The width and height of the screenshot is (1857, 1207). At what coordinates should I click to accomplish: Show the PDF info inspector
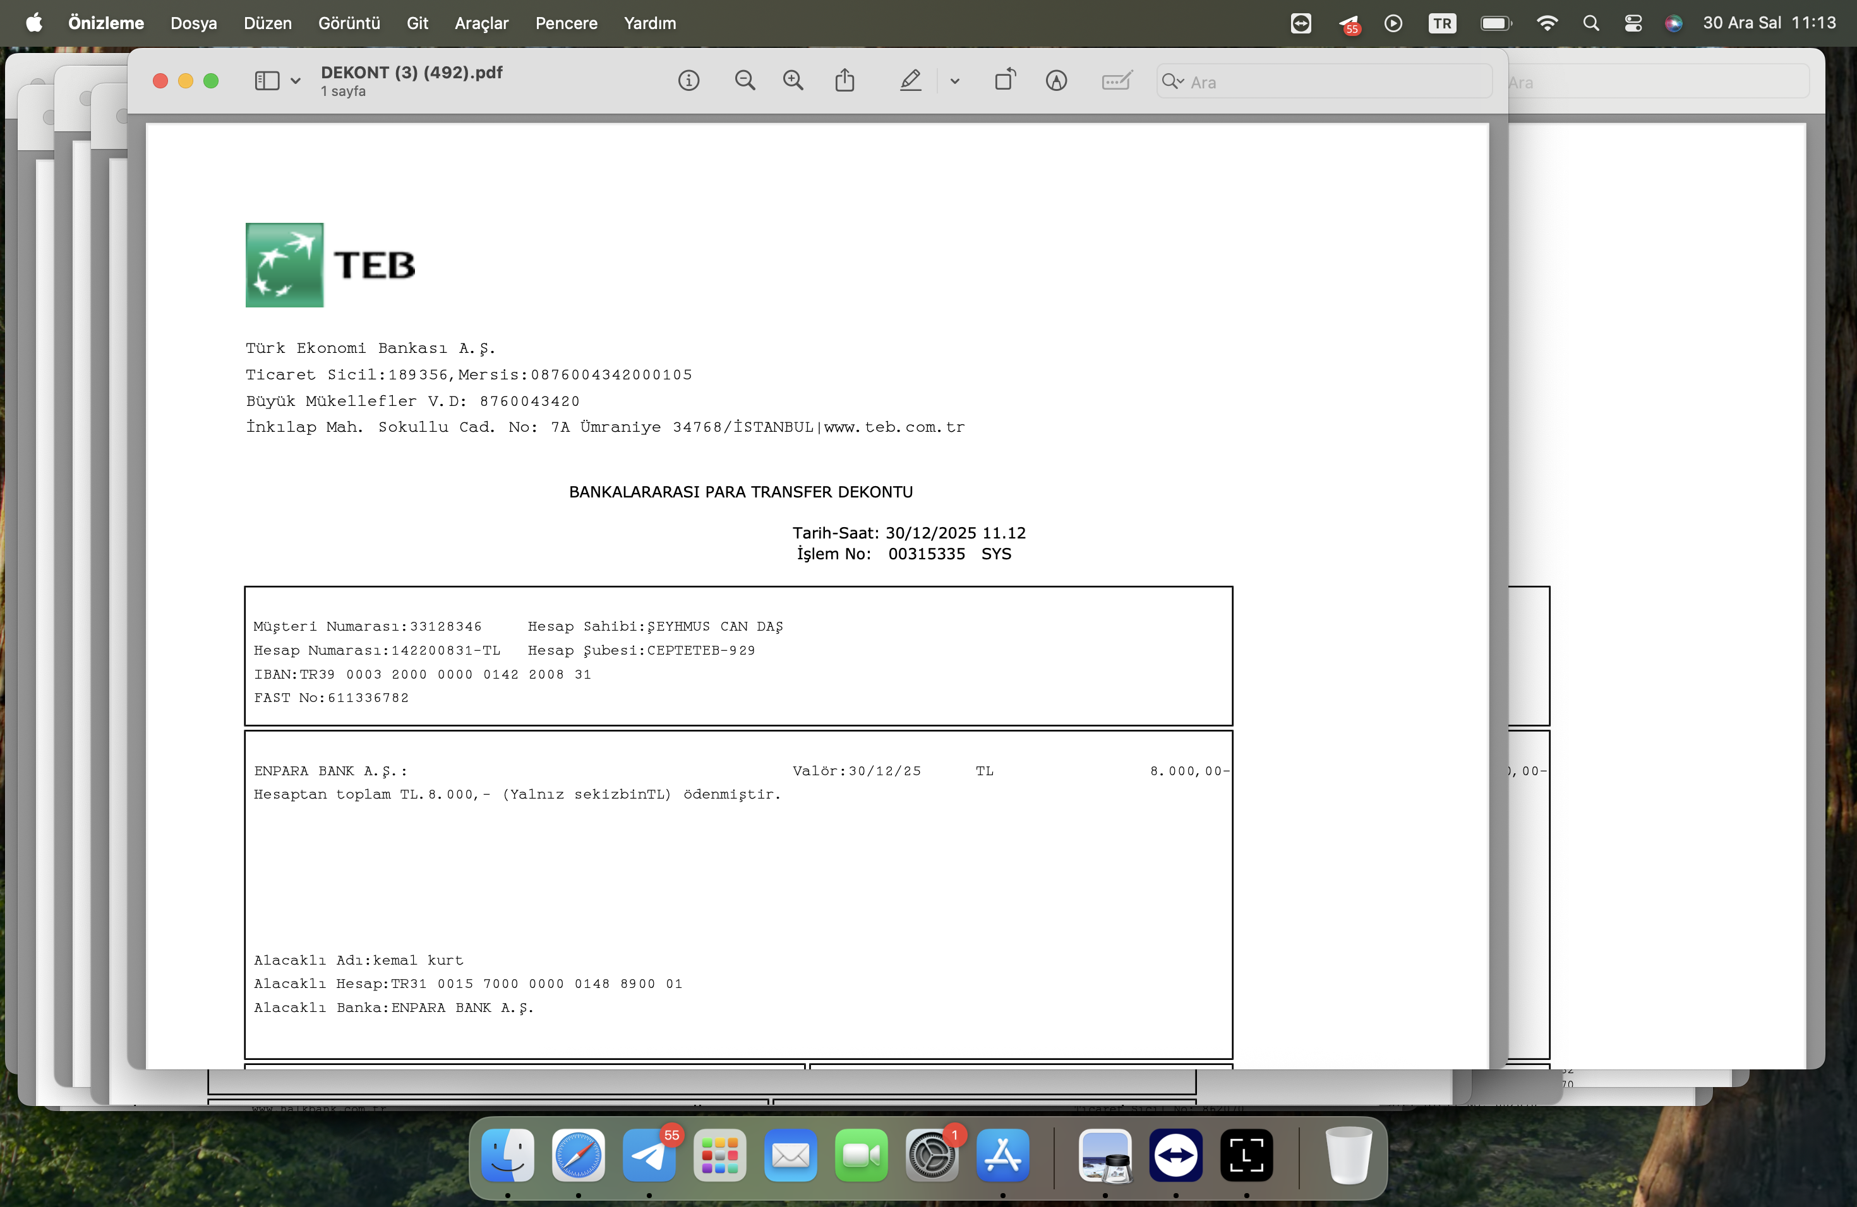click(688, 81)
